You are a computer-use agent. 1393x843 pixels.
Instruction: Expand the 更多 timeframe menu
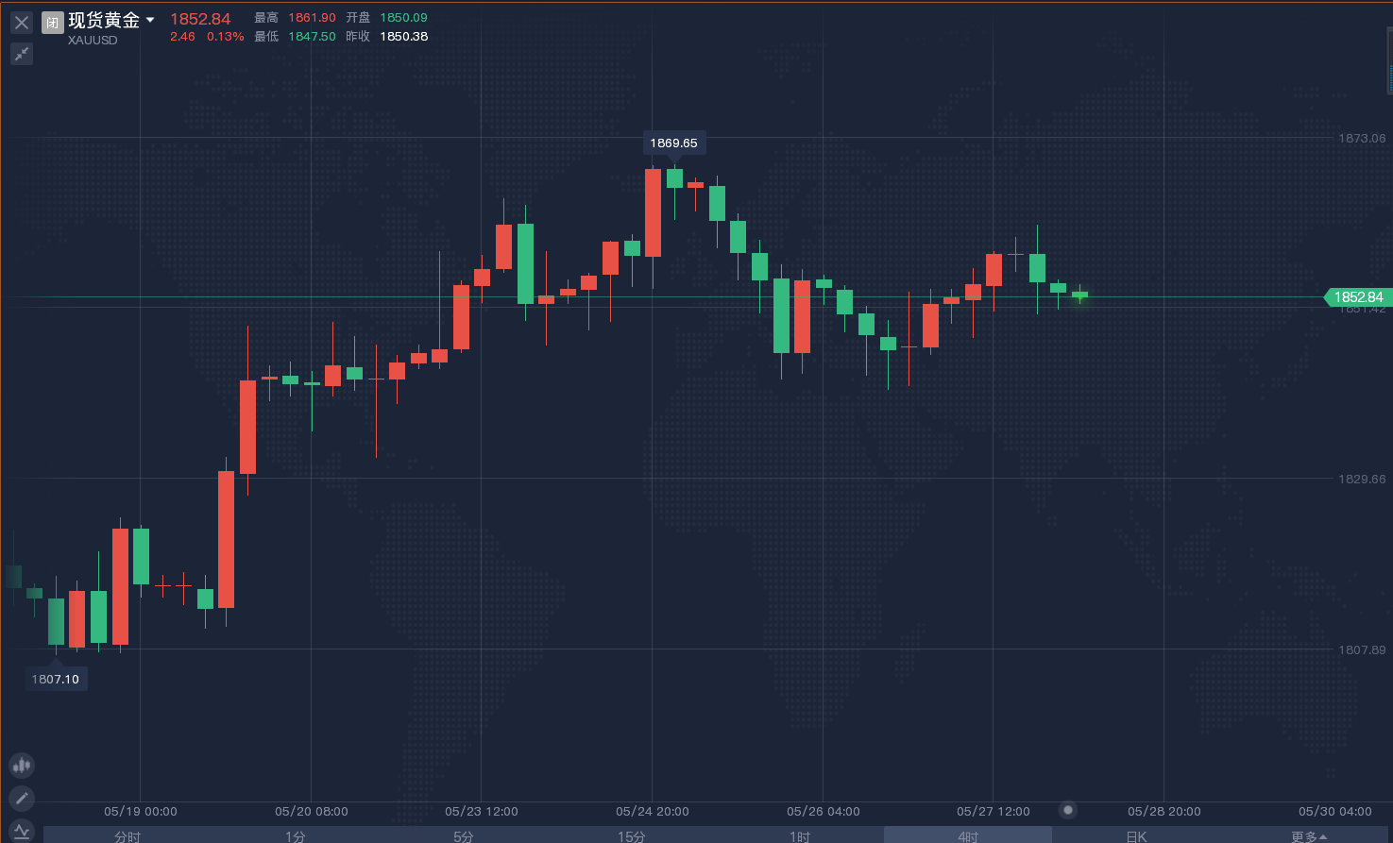tap(1309, 835)
